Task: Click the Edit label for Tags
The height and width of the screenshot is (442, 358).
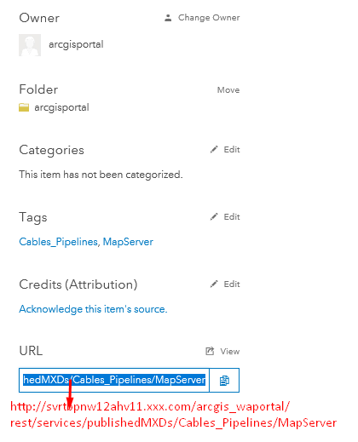Action: click(232, 216)
